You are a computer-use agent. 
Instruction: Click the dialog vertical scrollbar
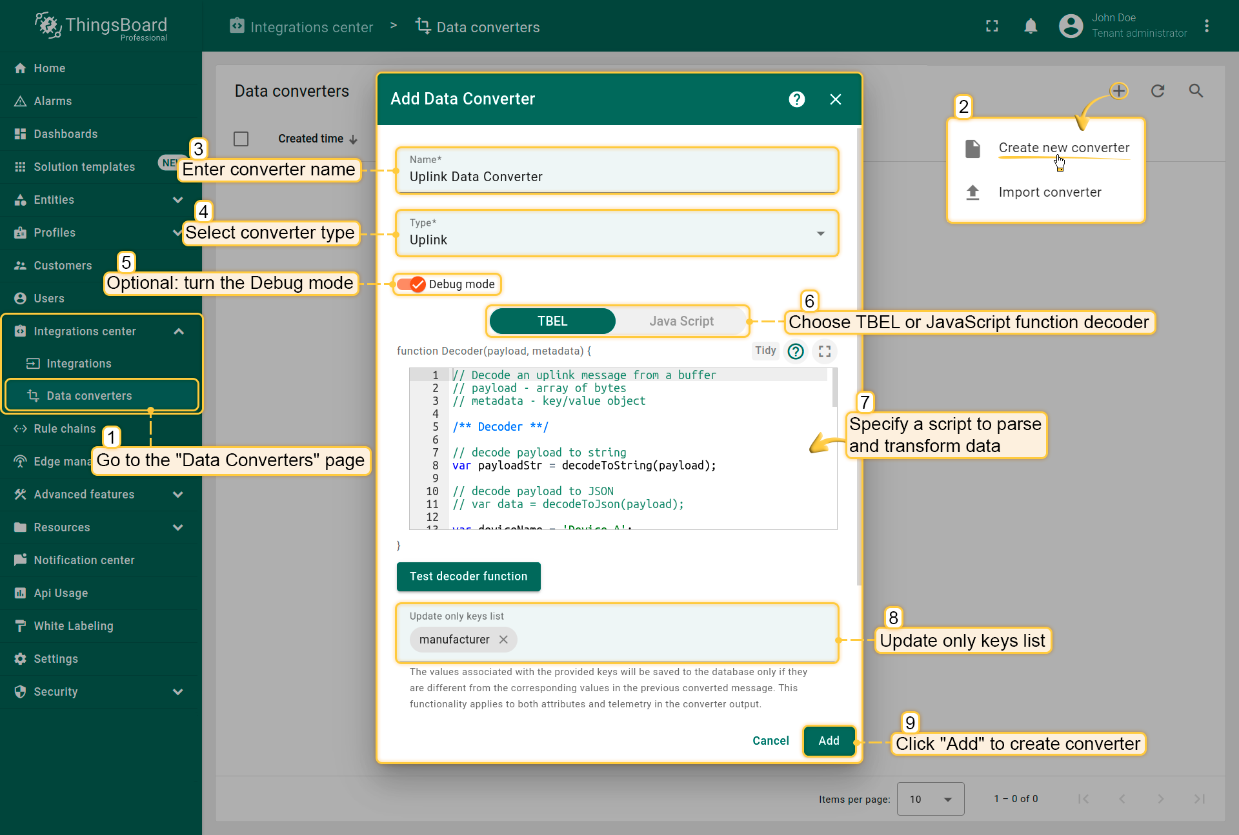pos(859,358)
